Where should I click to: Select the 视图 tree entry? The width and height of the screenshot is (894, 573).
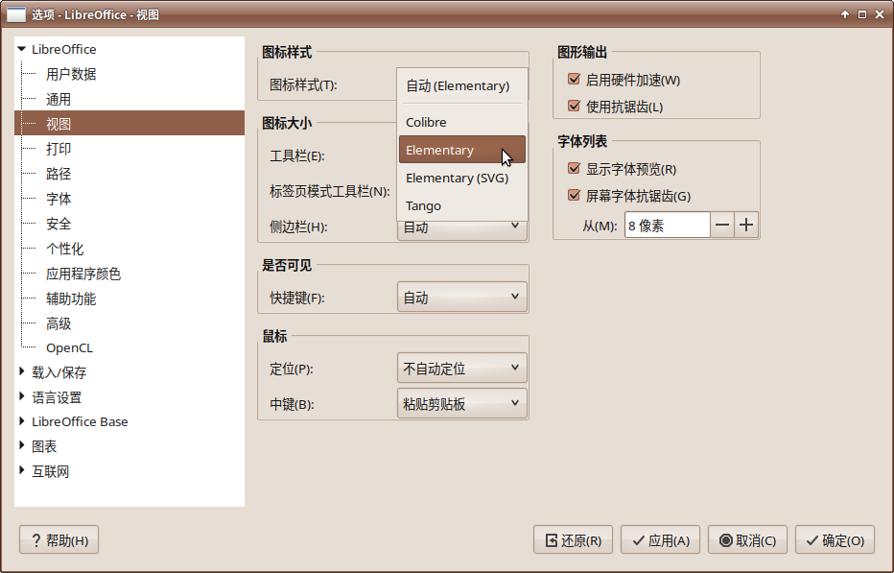click(x=129, y=123)
